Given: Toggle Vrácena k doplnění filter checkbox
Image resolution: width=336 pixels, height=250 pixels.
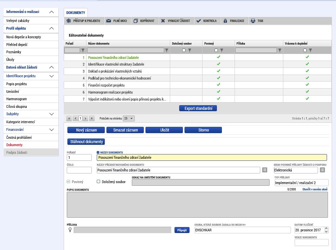Looking at the screenshot, I should point(305,50).
